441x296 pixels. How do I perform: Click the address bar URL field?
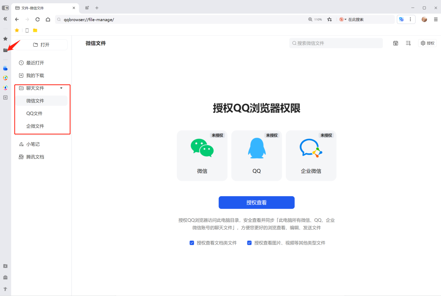click(180, 20)
